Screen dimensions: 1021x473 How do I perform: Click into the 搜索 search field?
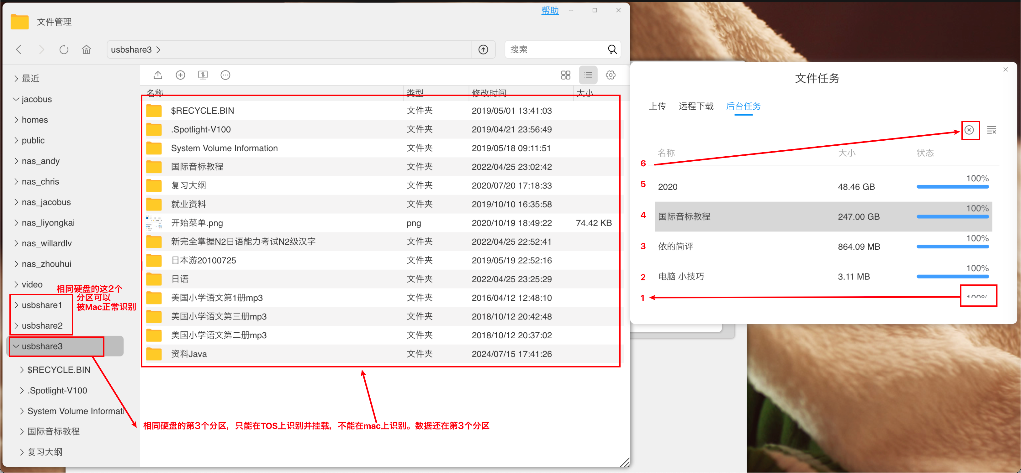555,49
